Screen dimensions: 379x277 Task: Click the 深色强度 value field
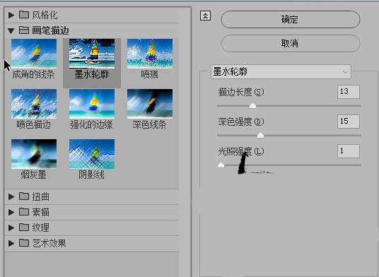coord(349,122)
